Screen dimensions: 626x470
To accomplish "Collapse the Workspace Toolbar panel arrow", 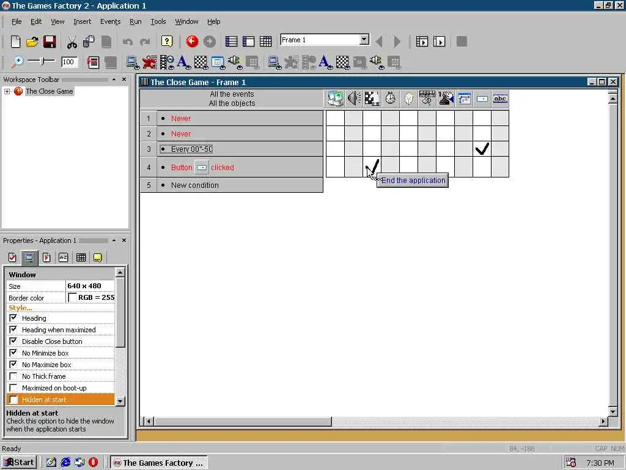I will tap(114, 80).
